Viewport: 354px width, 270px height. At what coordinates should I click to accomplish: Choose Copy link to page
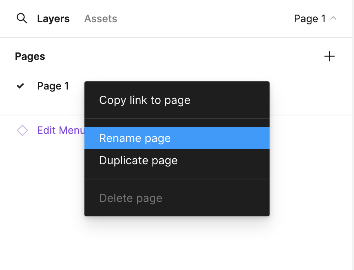(177, 100)
